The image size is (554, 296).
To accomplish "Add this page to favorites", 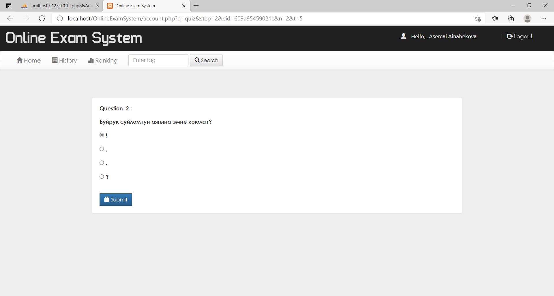I will point(478,18).
